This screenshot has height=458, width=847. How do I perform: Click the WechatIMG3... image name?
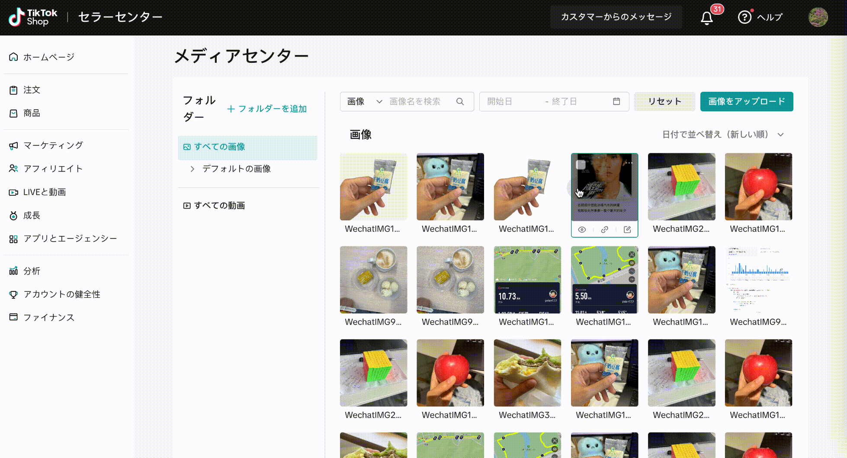click(527, 415)
